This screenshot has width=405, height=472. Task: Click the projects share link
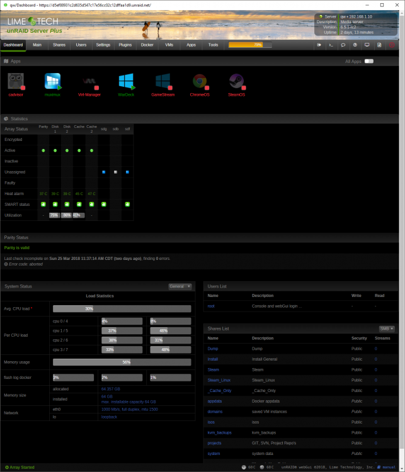click(214, 443)
